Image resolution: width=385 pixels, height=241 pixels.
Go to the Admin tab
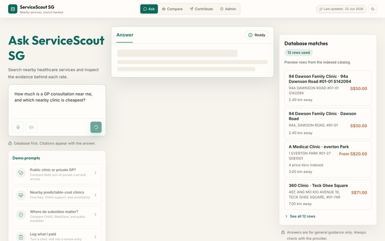pyautogui.click(x=228, y=9)
